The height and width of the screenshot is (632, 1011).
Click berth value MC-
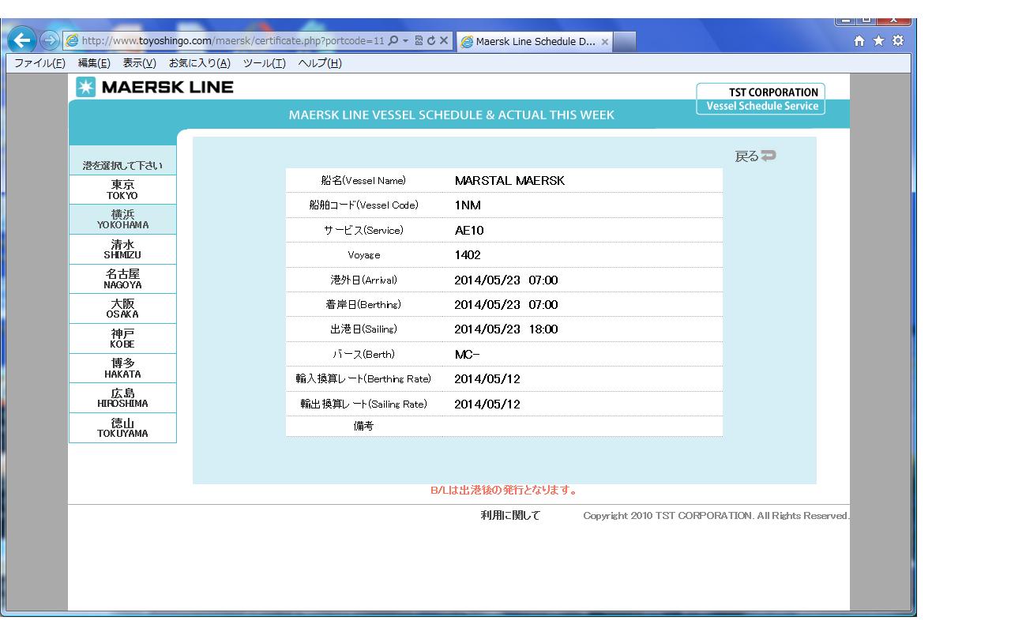click(467, 355)
